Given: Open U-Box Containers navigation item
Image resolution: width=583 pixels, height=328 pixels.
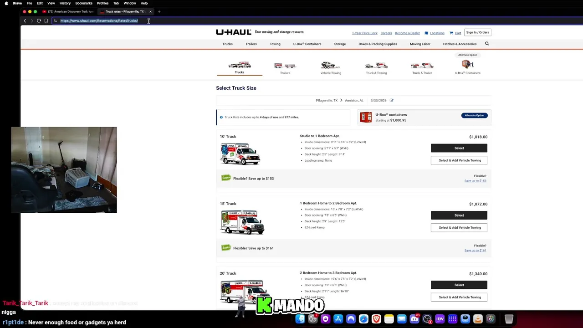Looking at the screenshot, I should click(307, 44).
